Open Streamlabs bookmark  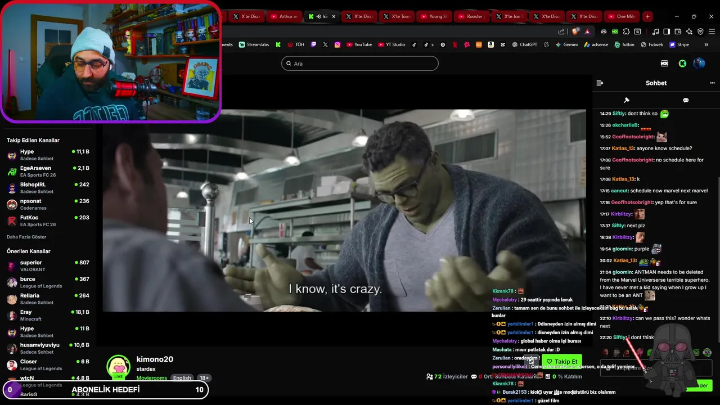click(x=254, y=44)
